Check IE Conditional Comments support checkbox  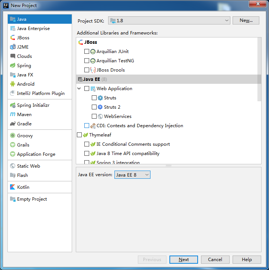click(87, 144)
